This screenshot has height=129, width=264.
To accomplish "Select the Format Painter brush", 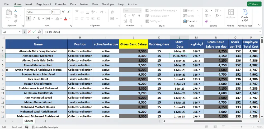I will 16,21.
